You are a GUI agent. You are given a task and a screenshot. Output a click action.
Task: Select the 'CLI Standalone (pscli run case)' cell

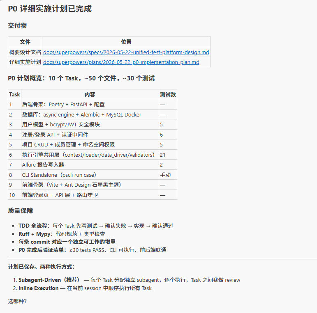(90, 175)
